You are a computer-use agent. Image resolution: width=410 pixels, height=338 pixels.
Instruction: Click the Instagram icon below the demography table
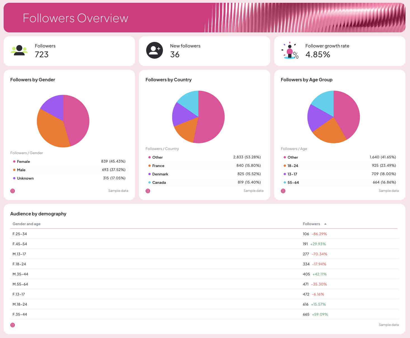pyautogui.click(x=13, y=325)
